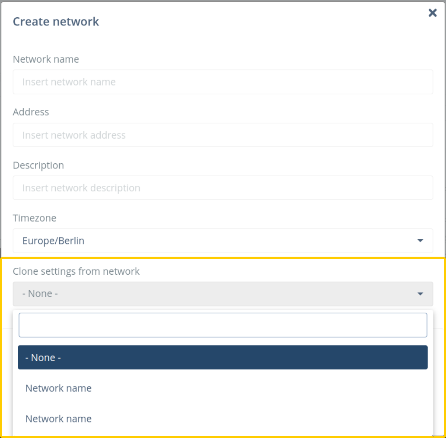The image size is (446, 438).
Task: Select the '- None -' highlighted option
Action: [x=223, y=358]
